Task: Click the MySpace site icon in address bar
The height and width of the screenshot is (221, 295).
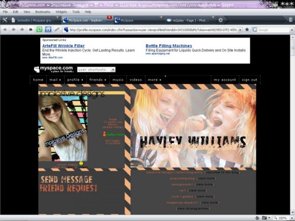Action: (66, 29)
